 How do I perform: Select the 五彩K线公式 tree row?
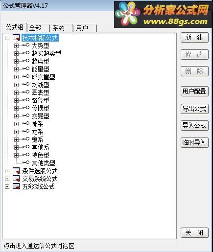[x=39, y=186]
